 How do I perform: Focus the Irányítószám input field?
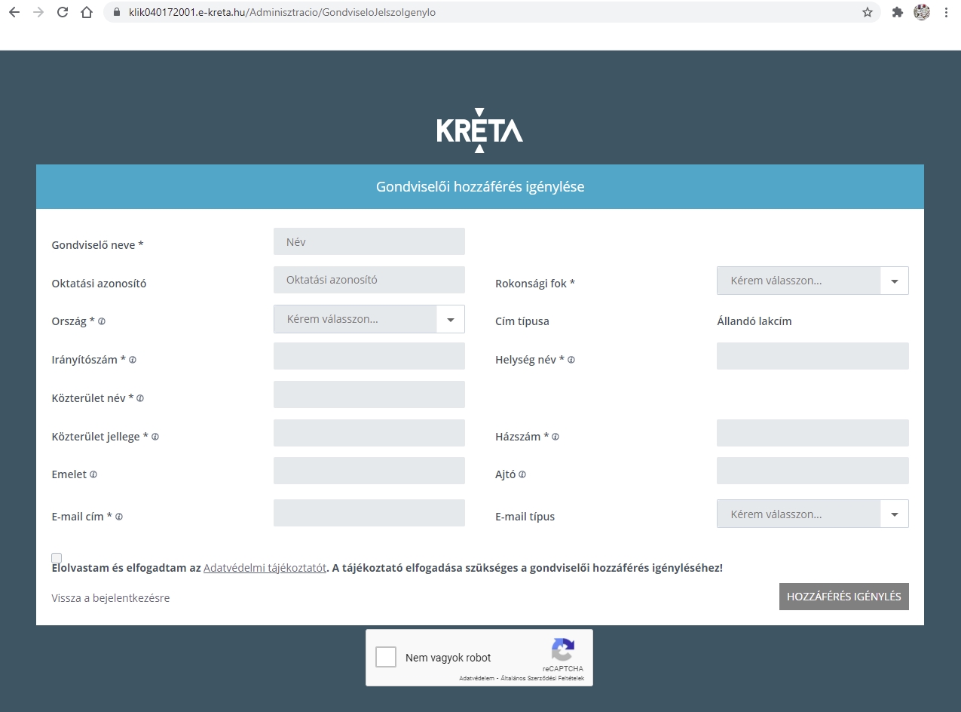tap(369, 356)
